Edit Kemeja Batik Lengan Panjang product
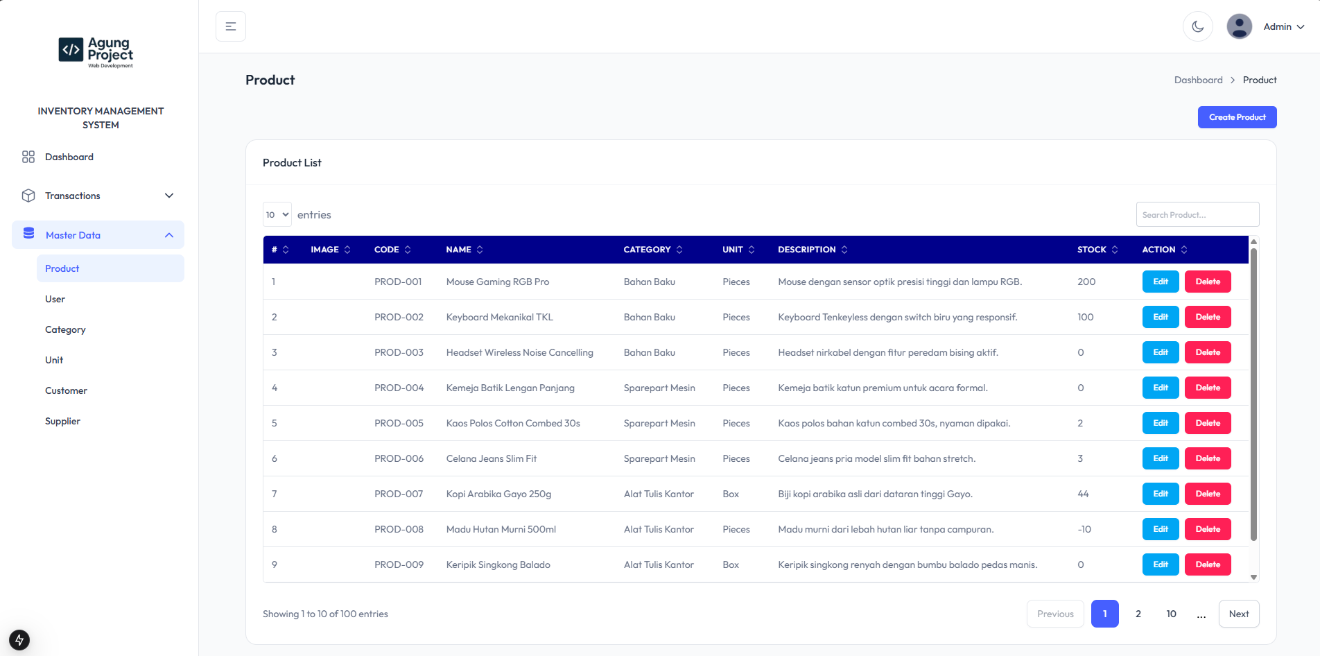 click(x=1161, y=388)
